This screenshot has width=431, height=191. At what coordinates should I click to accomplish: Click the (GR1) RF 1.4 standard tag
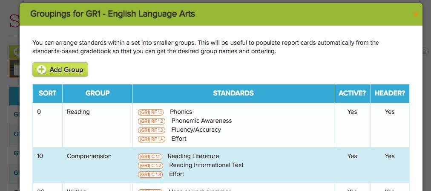(152, 139)
